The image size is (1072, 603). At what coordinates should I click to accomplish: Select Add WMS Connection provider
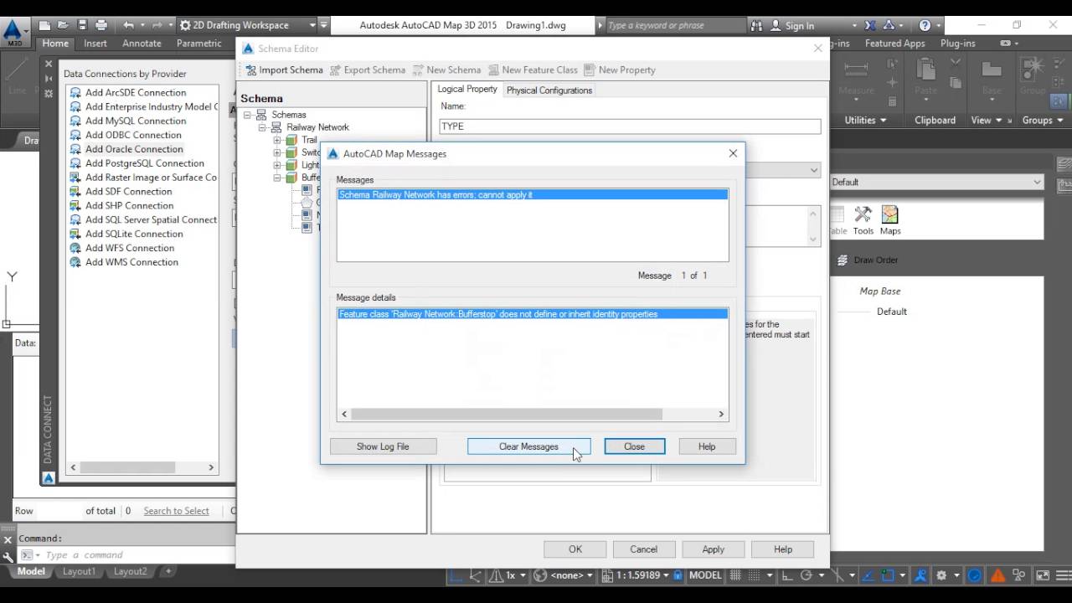tap(131, 262)
